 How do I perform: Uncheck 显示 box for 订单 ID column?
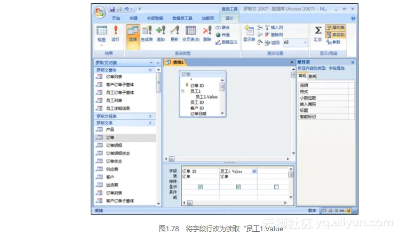(x=201, y=187)
